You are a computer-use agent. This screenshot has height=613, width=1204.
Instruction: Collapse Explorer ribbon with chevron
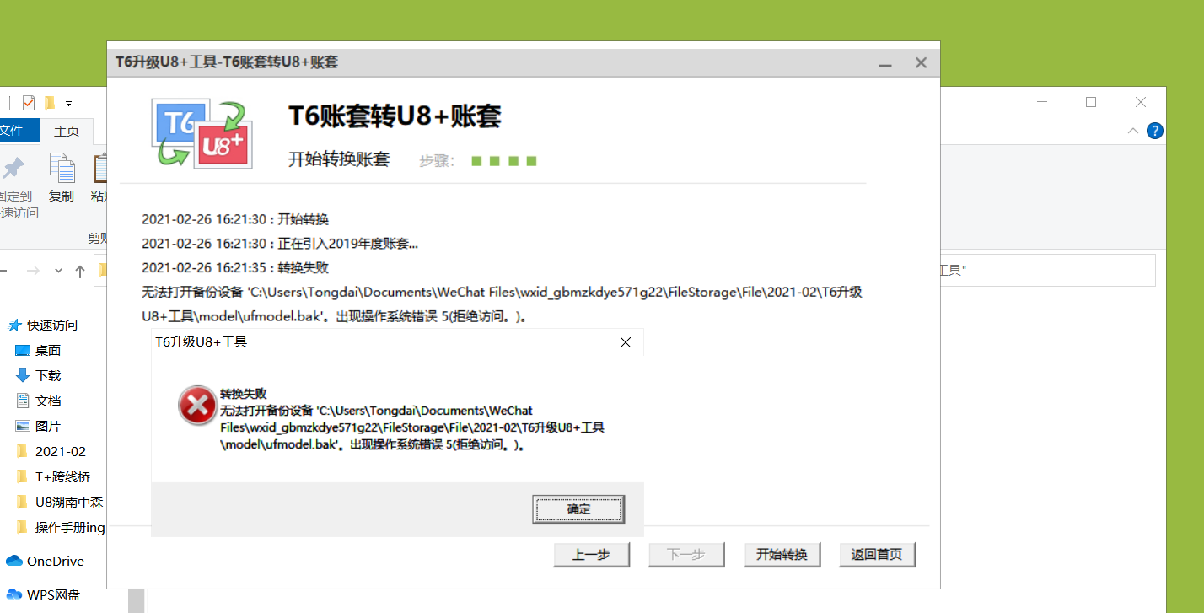(x=1133, y=131)
